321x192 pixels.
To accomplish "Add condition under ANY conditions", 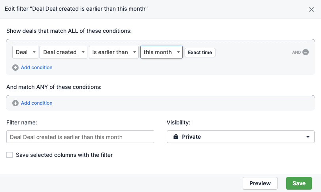I will pyautogui.click(x=37, y=103).
